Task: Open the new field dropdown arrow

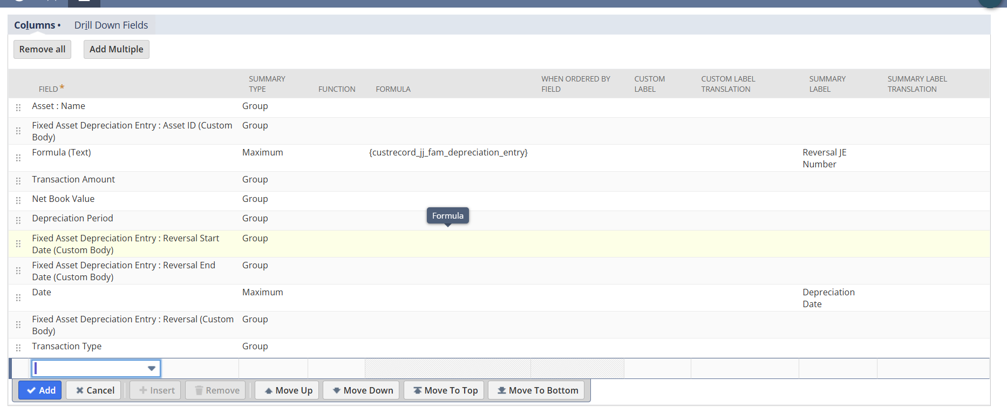Action: coord(152,369)
